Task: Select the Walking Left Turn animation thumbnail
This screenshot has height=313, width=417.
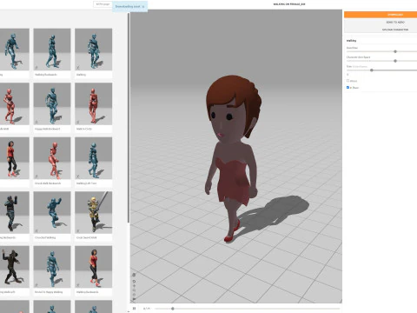Action: point(94,158)
